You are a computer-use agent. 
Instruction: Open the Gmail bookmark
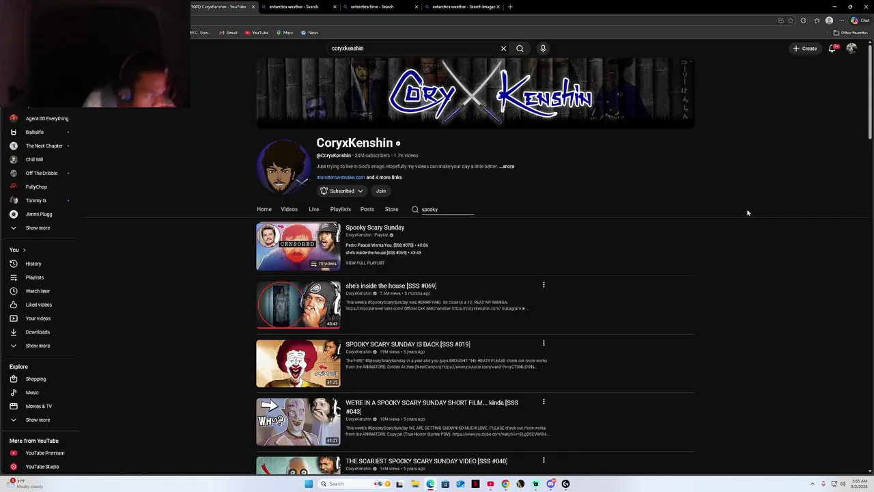[x=228, y=33]
